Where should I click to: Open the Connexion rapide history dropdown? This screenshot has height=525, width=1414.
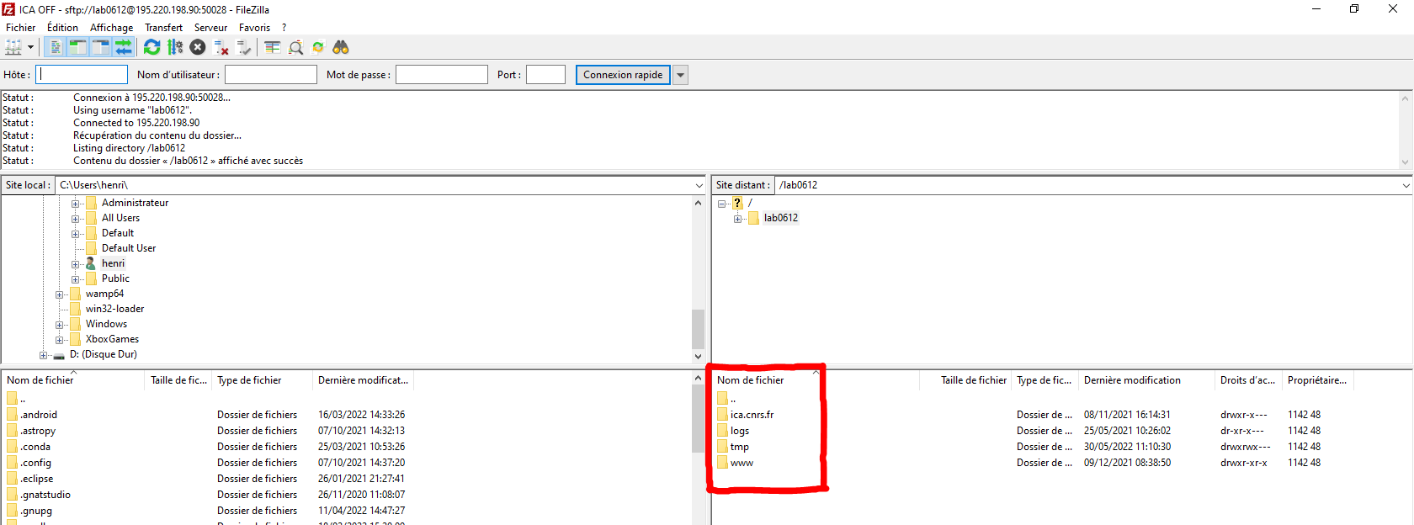[681, 75]
